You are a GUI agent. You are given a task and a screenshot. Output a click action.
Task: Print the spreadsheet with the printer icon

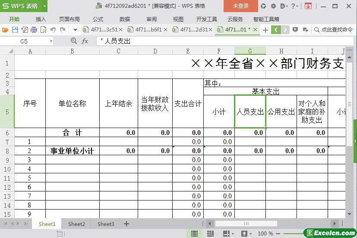[34, 30]
